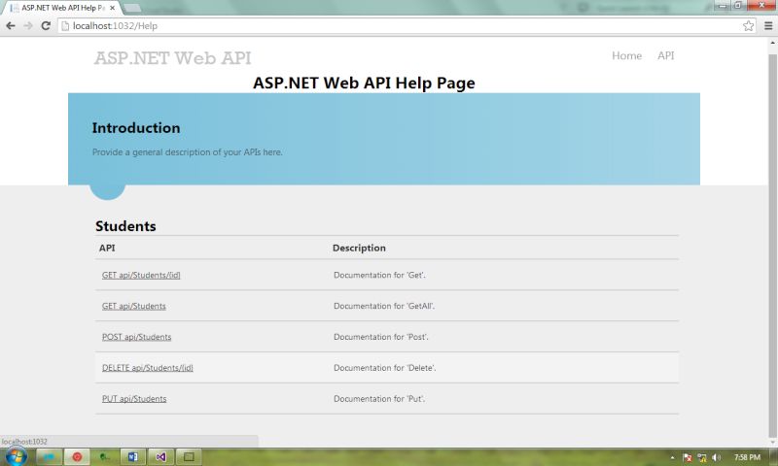Open the red circle app on taskbar
This screenshot has width=778, height=466.
point(77,456)
